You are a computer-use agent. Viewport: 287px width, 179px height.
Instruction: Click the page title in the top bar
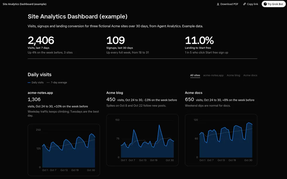[x=25, y=4]
